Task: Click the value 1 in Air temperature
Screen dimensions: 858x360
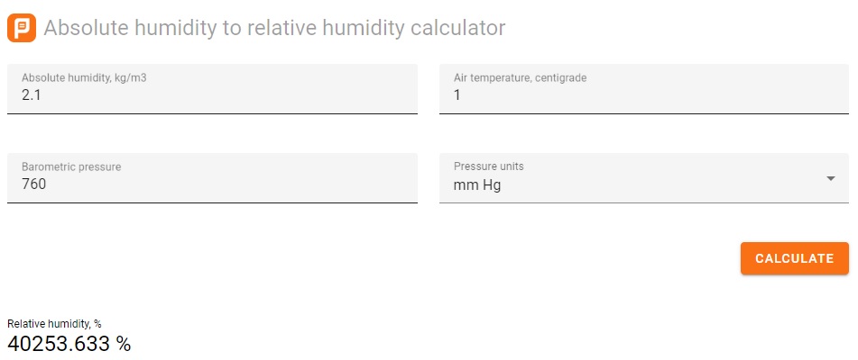Action: pyautogui.click(x=457, y=94)
